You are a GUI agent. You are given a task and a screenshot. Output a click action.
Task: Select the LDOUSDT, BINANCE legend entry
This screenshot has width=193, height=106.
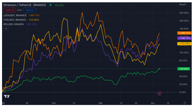pyautogui.click(x=15, y=15)
